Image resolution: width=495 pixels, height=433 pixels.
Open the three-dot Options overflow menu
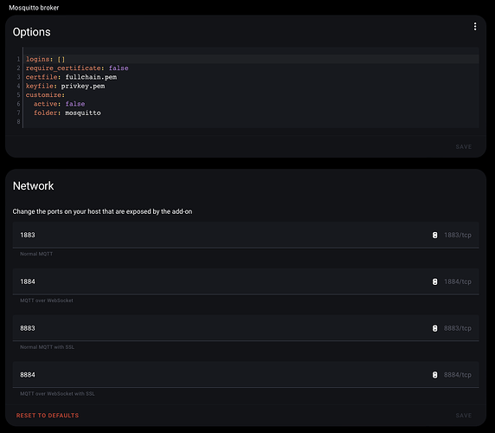click(475, 27)
